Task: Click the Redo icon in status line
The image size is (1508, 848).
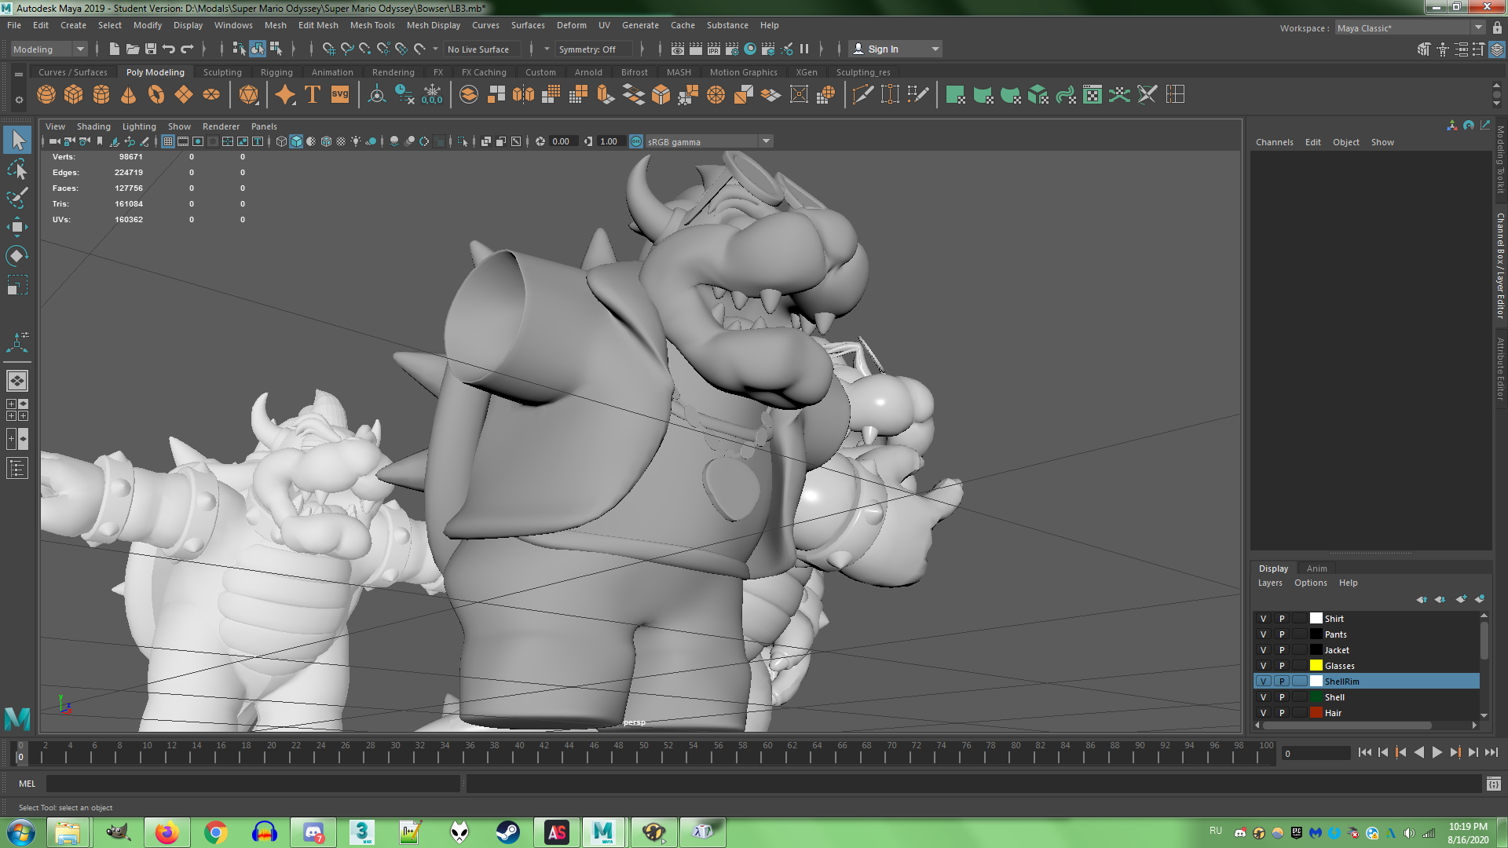Action: [187, 49]
